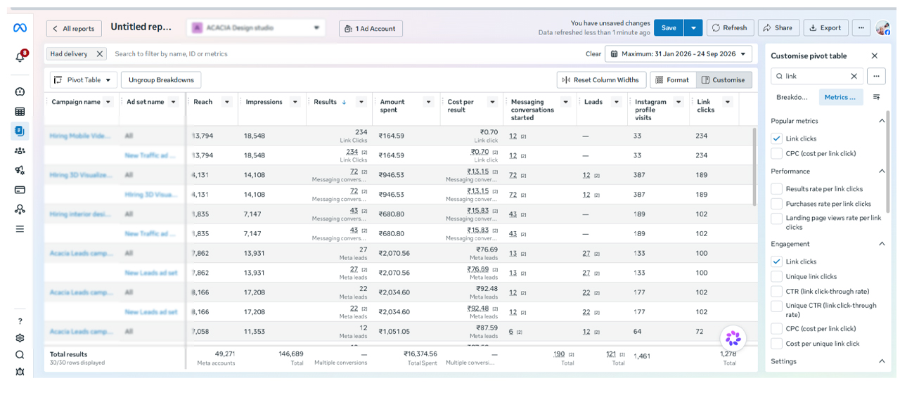Check CTR (link click-through rate)
Image resolution: width=900 pixels, height=402 pixels.
[776, 292]
